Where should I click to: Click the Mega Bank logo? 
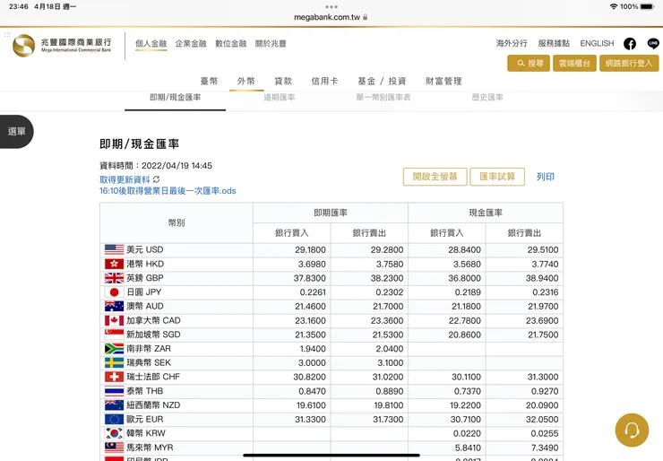click(x=62, y=46)
